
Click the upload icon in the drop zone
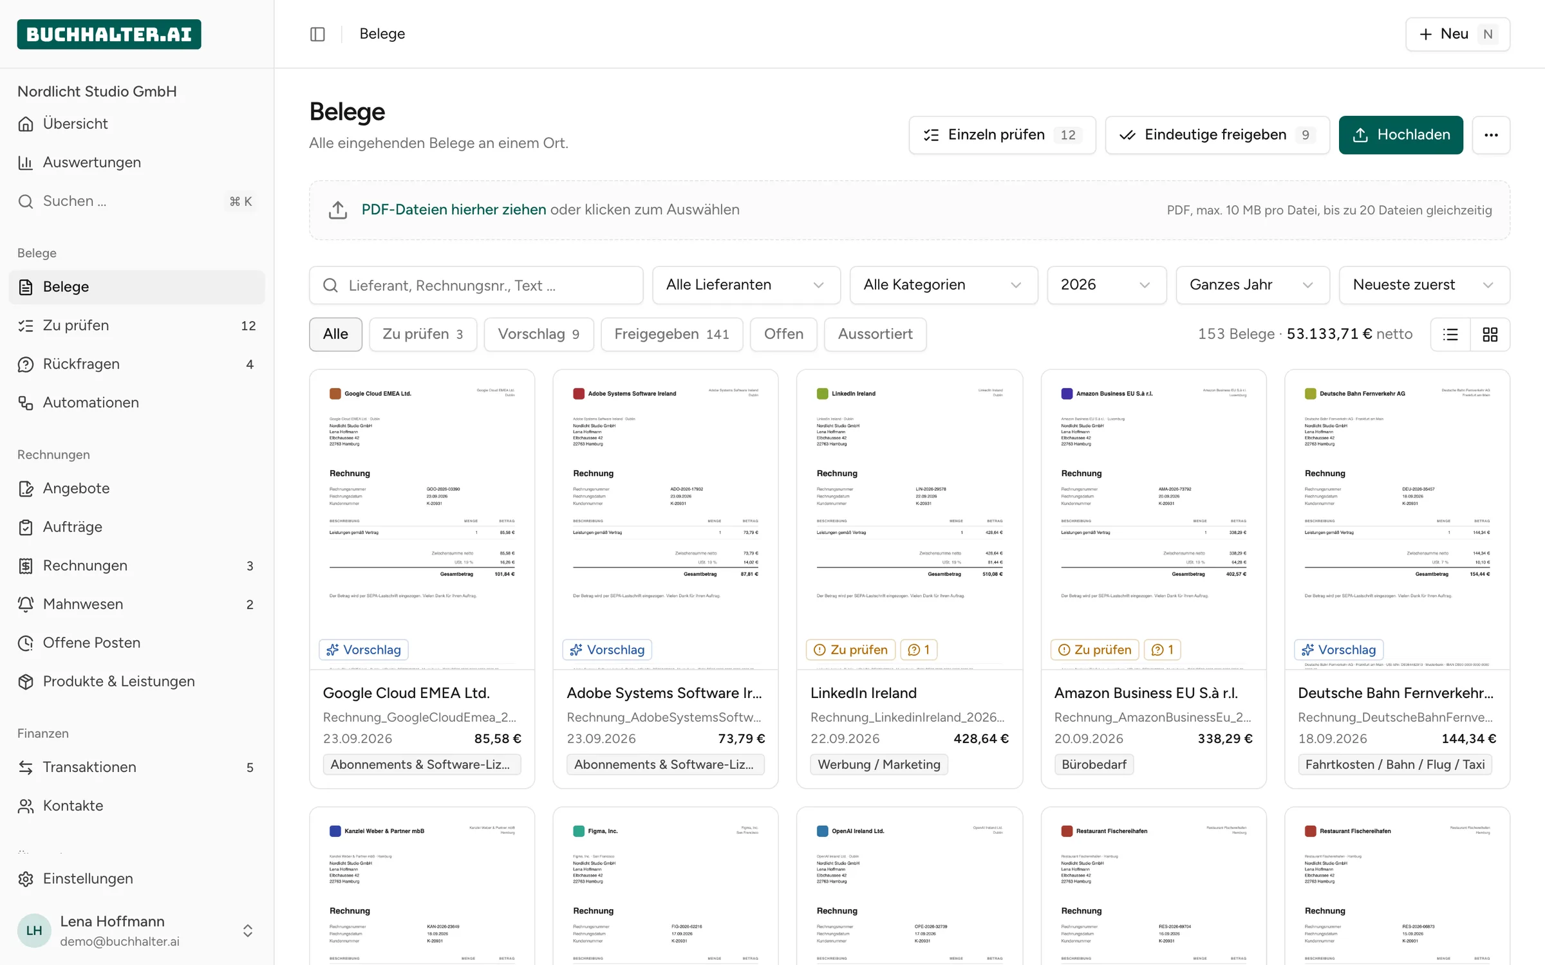pyautogui.click(x=338, y=210)
